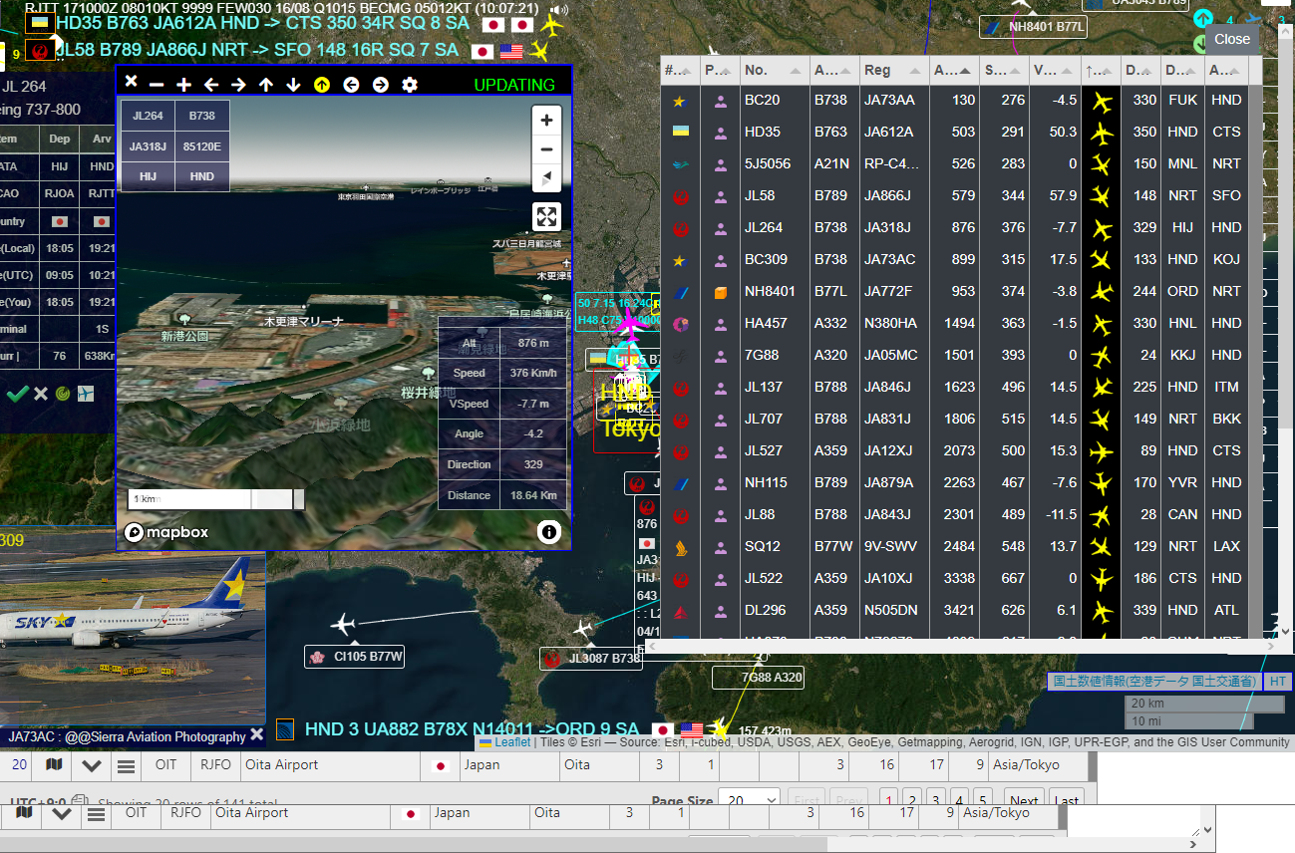Viewport: 1295px width, 853px height.
Task: Click the green radar icon in JL 264 panel
Action: pyautogui.click(x=63, y=394)
